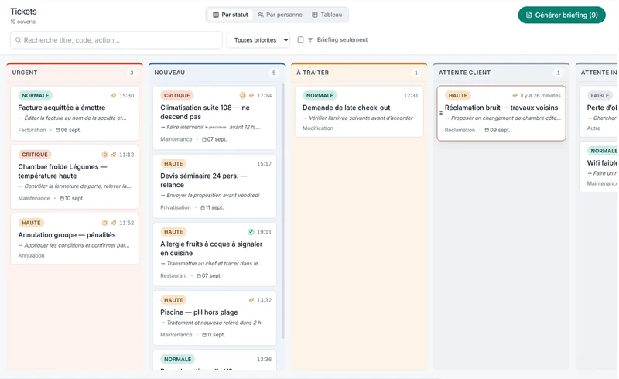
Task: Click the URGENT column header
Action: click(74, 73)
